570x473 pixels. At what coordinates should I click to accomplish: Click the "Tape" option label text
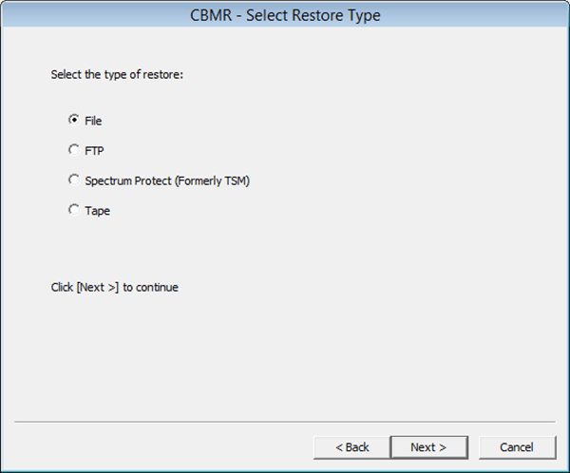pyautogui.click(x=98, y=211)
